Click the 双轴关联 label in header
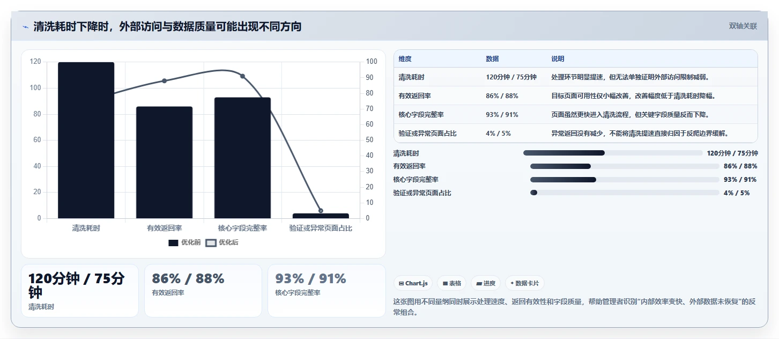This screenshot has height=339, width=779. (x=743, y=26)
